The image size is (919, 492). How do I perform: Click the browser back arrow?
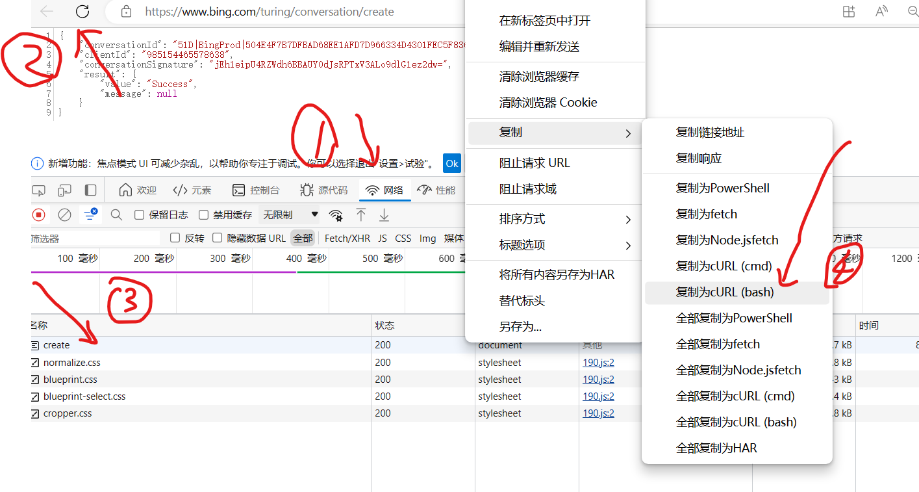click(47, 11)
